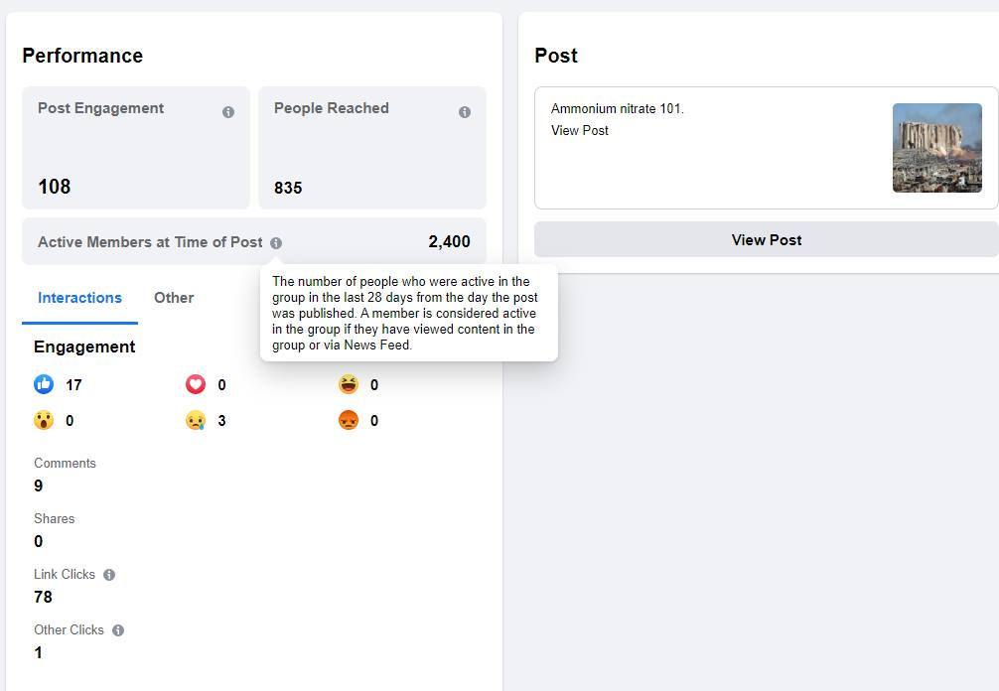Click the Haha laughing reaction icon
Screen dimensions: 999x691
pyautogui.click(x=348, y=385)
